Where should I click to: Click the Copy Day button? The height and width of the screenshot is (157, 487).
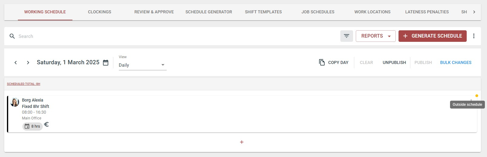click(x=334, y=62)
